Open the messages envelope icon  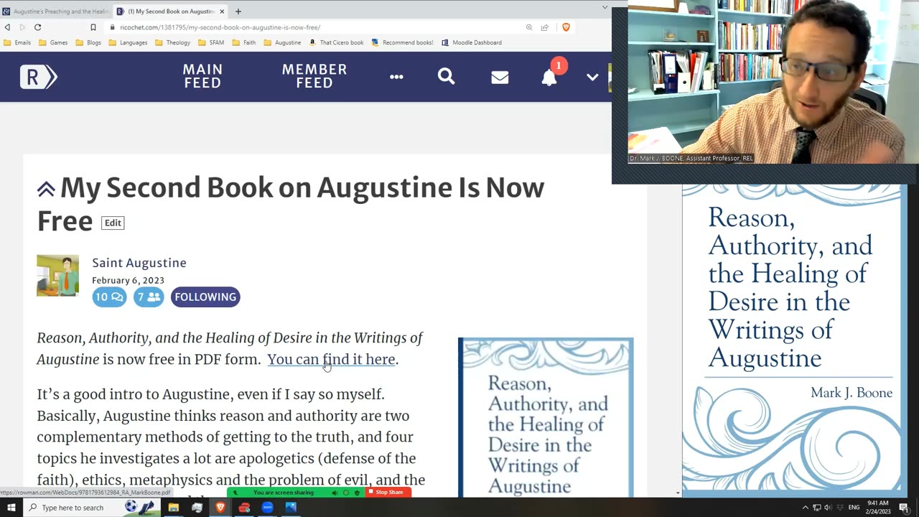tap(500, 77)
